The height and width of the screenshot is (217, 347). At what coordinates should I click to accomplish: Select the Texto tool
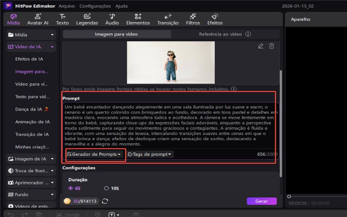[x=62, y=19]
